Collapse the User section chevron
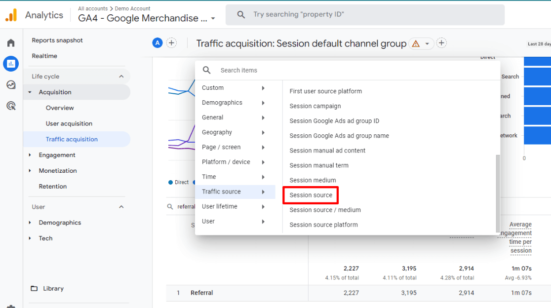 pos(121,207)
